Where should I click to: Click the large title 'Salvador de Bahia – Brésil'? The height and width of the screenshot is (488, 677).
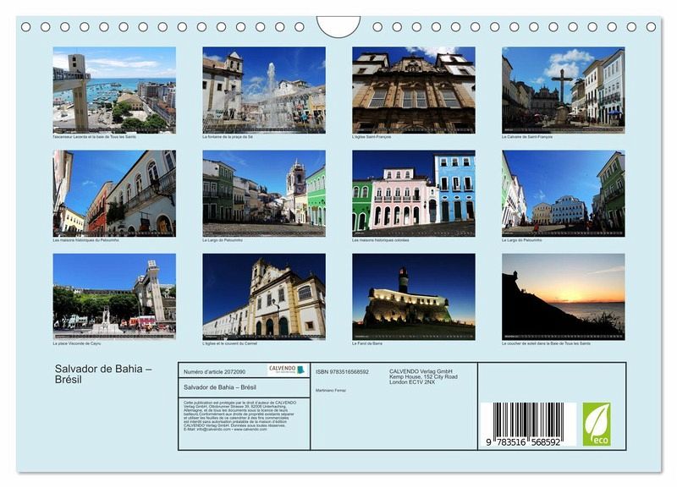click(x=103, y=374)
